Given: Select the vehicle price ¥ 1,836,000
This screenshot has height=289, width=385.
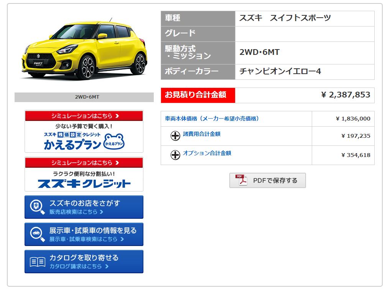Looking at the screenshot, I should pyautogui.click(x=353, y=119).
